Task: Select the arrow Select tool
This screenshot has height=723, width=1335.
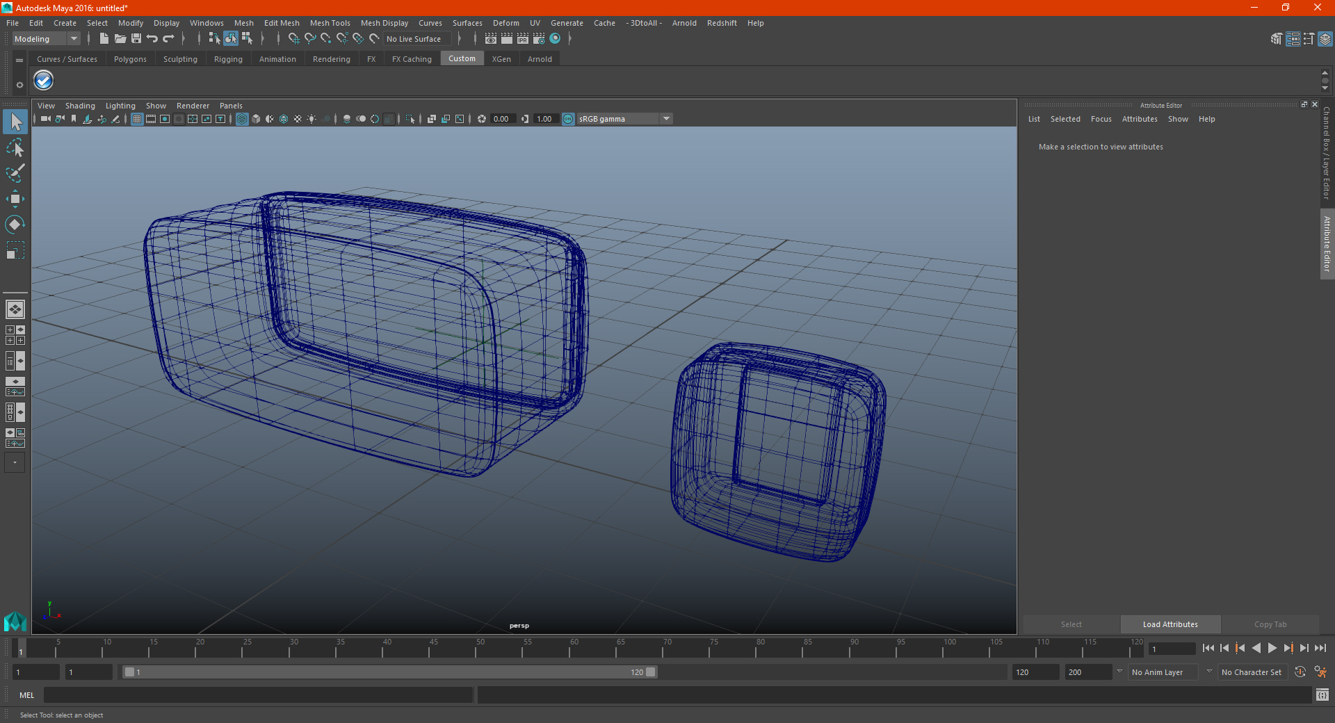Action: click(15, 122)
